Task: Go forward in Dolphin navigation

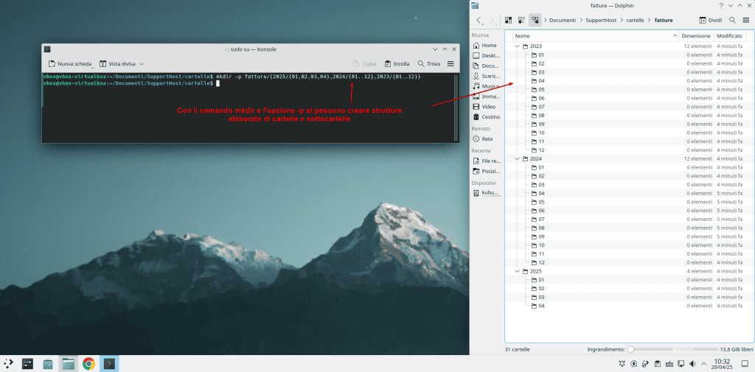Action: pos(492,20)
